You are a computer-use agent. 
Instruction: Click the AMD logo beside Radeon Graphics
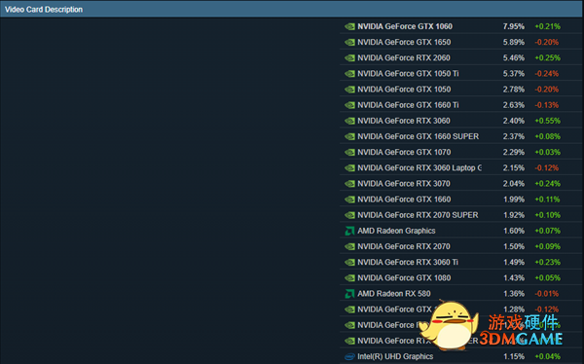(349, 231)
